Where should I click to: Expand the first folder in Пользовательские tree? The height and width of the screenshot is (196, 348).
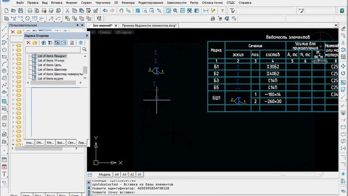(13, 45)
